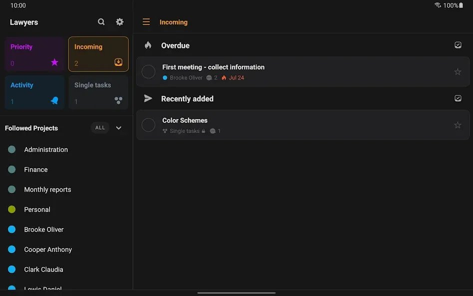This screenshot has width=473, height=296.
Task: Click the purple Priority star icon
Action: [x=54, y=62]
